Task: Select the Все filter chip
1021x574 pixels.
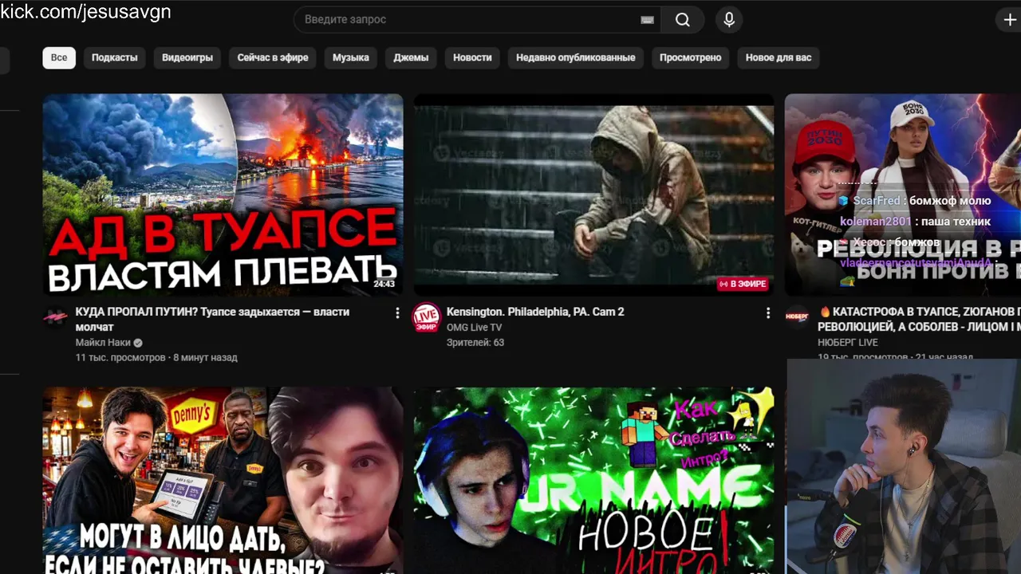Action: coord(59,57)
